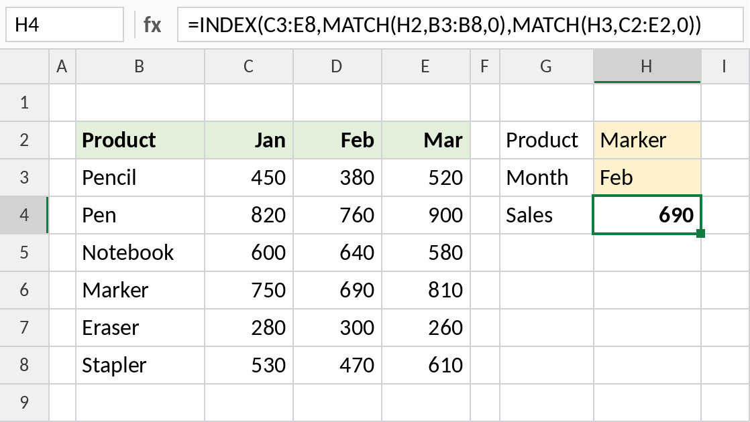Select row 4 header
The width and height of the screenshot is (750, 422).
pyautogui.click(x=24, y=215)
